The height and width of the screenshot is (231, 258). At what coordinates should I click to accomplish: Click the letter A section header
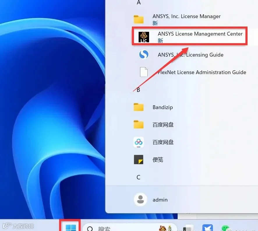(139, 2)
